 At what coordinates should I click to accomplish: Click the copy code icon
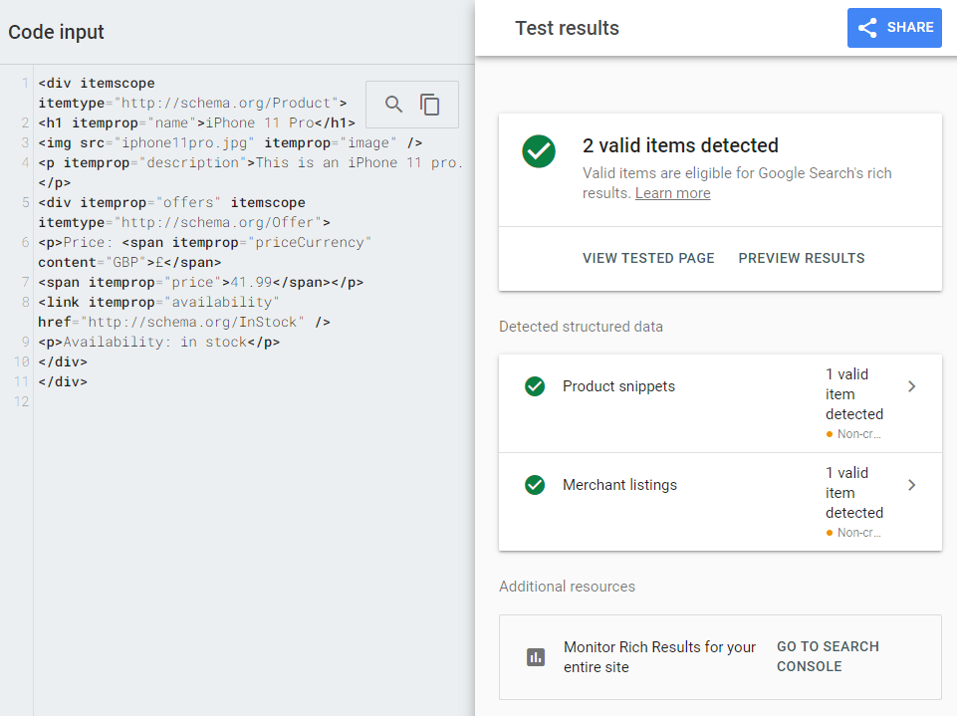[x=430, y=105]
